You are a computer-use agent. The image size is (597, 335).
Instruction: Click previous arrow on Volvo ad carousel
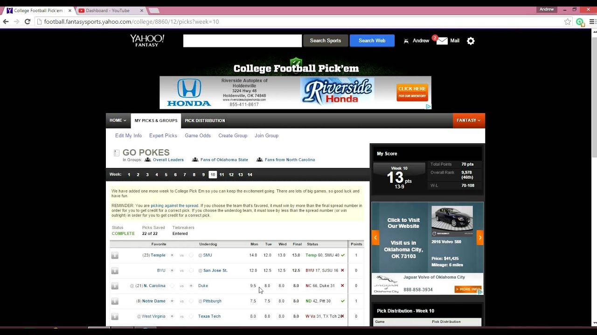pyautogui.click(x=375, y=237)
